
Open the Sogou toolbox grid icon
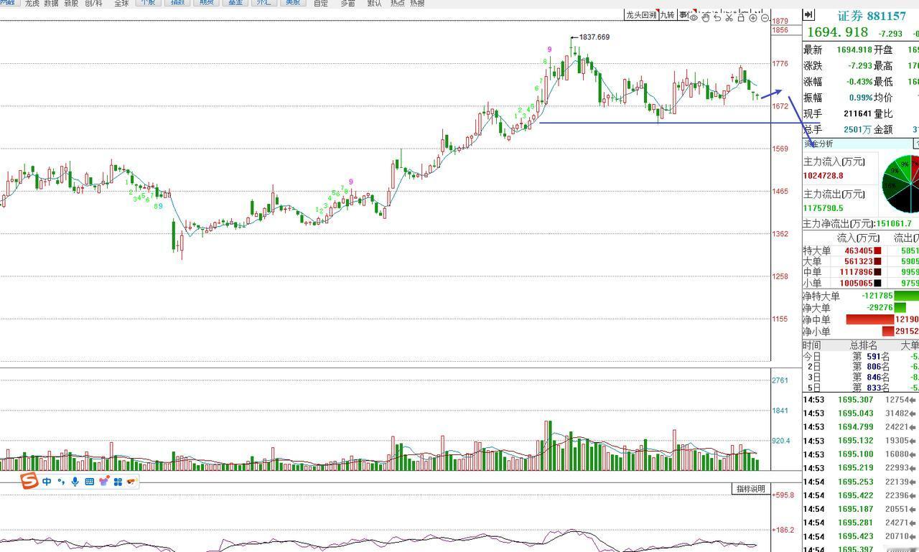(118, 482)
